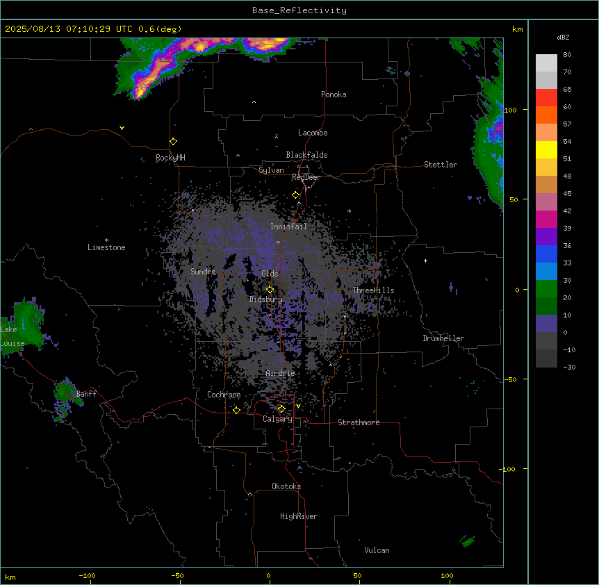The height and width of the screenshot is (585, 599).
Task: Click the HighRiver label
Action: pyautogui.click(x=299, y=516)
